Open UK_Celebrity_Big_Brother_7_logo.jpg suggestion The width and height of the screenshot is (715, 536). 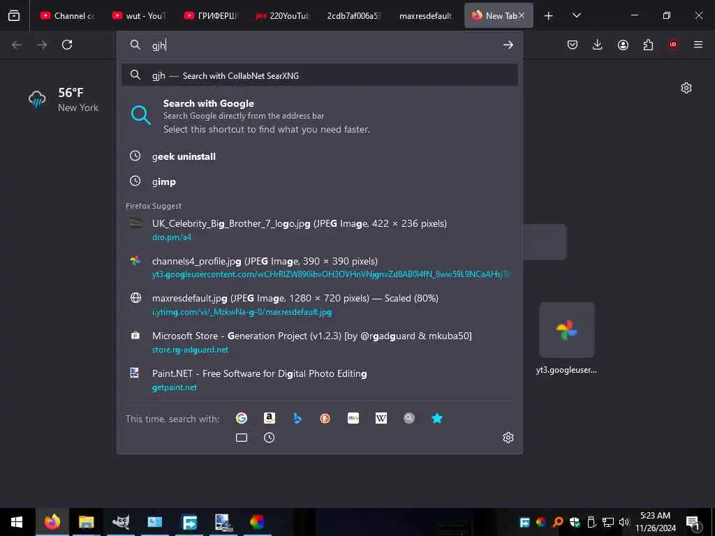[320, 230]
